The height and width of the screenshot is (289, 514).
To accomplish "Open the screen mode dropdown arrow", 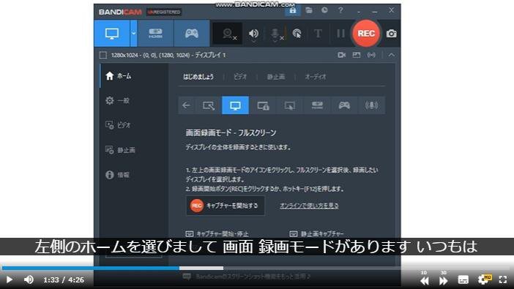I will pos(134,34).
